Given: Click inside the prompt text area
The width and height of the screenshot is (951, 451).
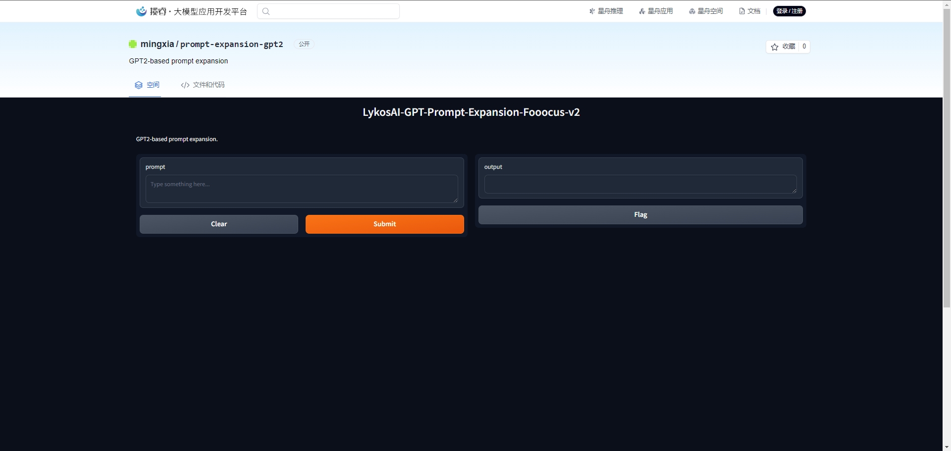Looking at the screenshot, I should coord(302,189).
